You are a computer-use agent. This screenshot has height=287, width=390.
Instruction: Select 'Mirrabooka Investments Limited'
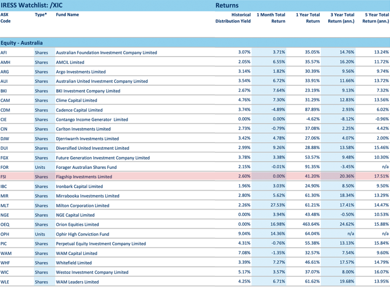[88, 196]
